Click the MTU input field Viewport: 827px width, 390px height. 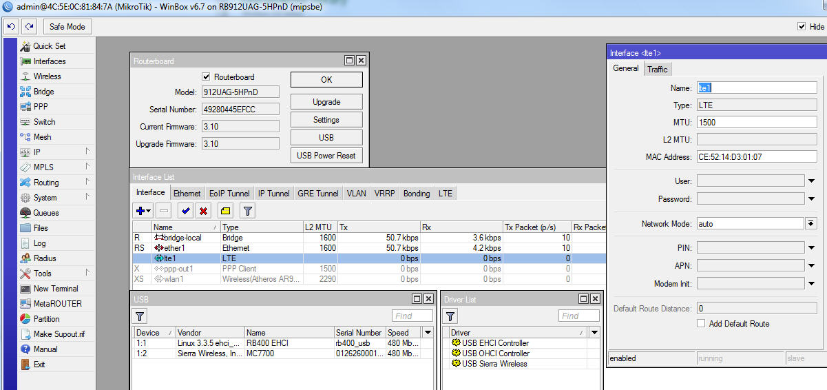pos(756,122)
